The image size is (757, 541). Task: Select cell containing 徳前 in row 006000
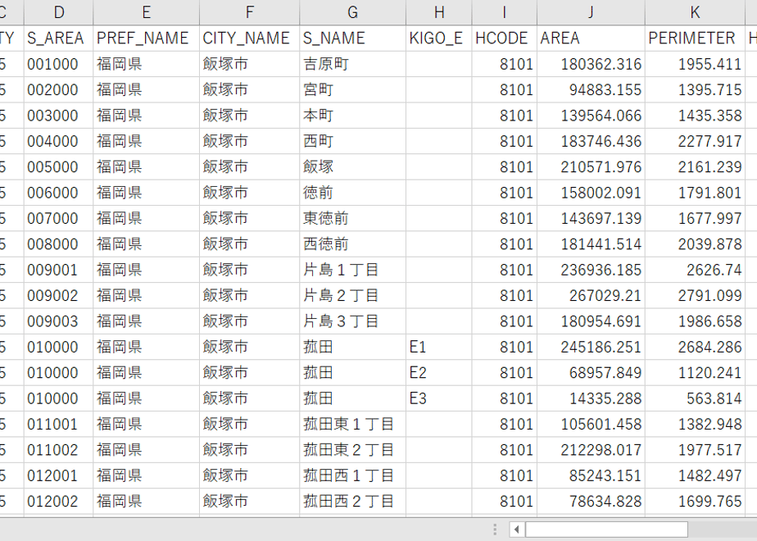pos(353,193)
